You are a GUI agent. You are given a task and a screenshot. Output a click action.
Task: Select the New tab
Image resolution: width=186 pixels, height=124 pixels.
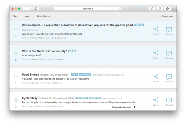point(27,16)
